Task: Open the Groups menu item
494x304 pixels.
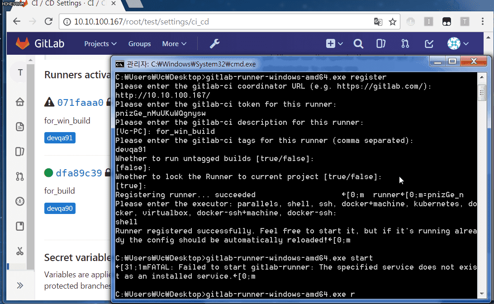Action: (x=140, y=44)
